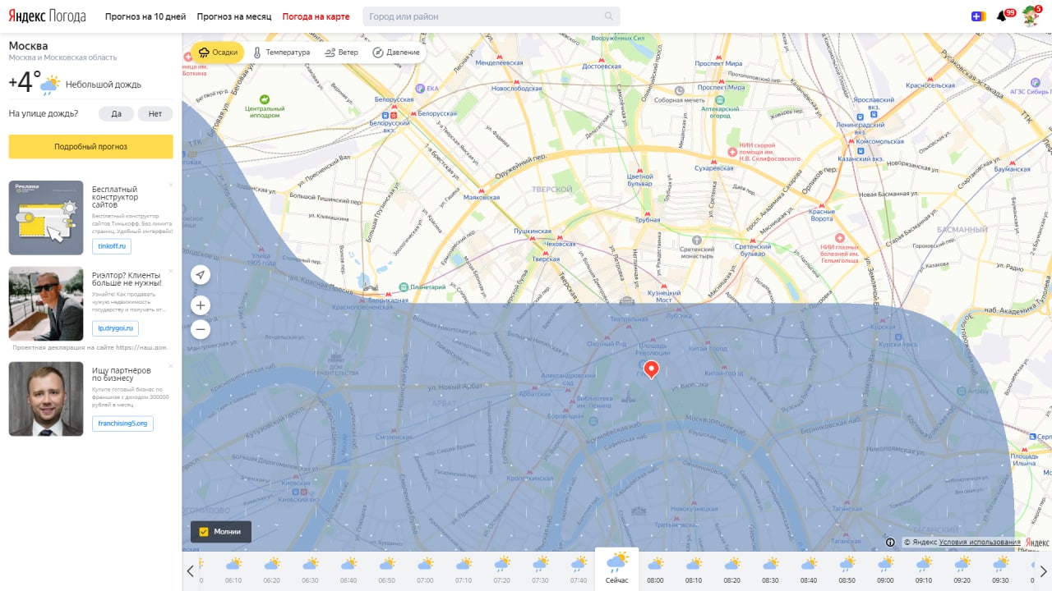Zoom out the map with minus button
Image resolution: width=1052 pixels, height=591 pixels.
click(x=201, y=330)
